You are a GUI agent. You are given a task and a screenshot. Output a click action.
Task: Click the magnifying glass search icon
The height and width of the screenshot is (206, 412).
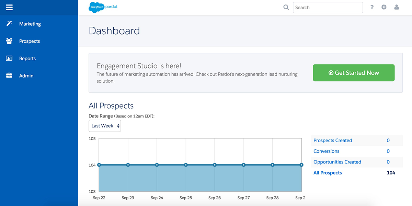point(286,7)
